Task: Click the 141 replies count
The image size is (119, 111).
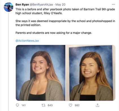Action: [x=23, y=105]
